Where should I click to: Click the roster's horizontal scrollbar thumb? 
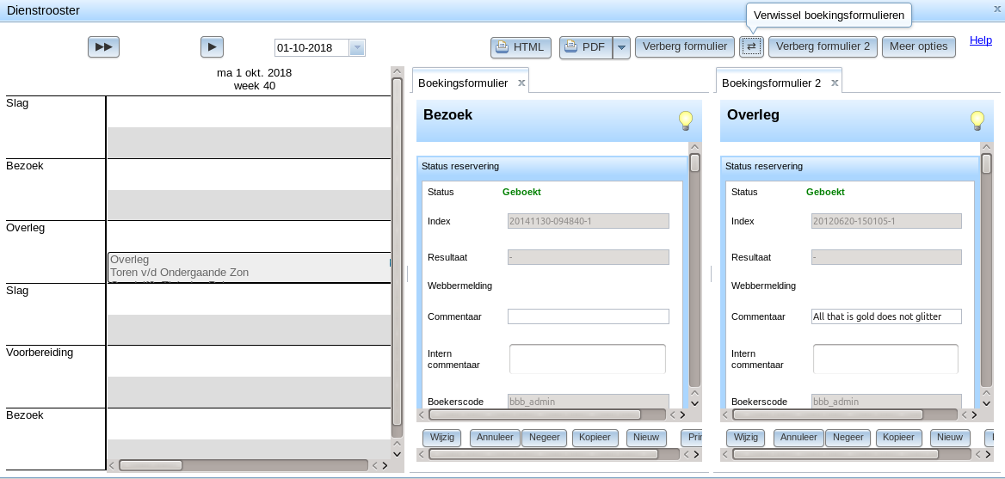tap(151, 465)
